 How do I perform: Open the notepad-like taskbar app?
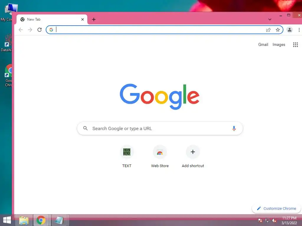coord(59,220)
